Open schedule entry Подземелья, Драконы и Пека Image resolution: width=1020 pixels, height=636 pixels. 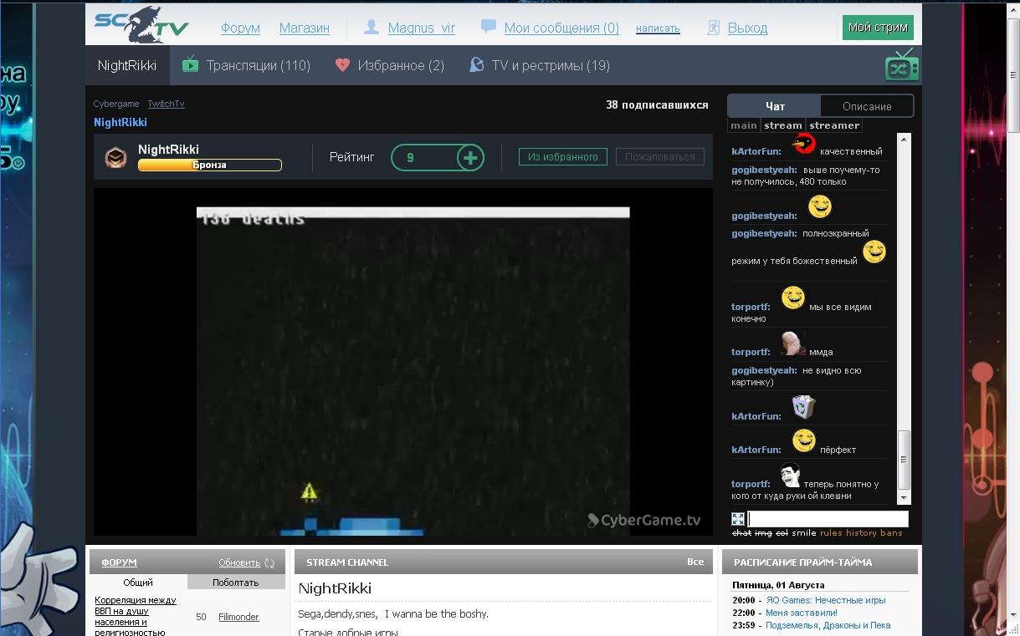click(828, 625)
